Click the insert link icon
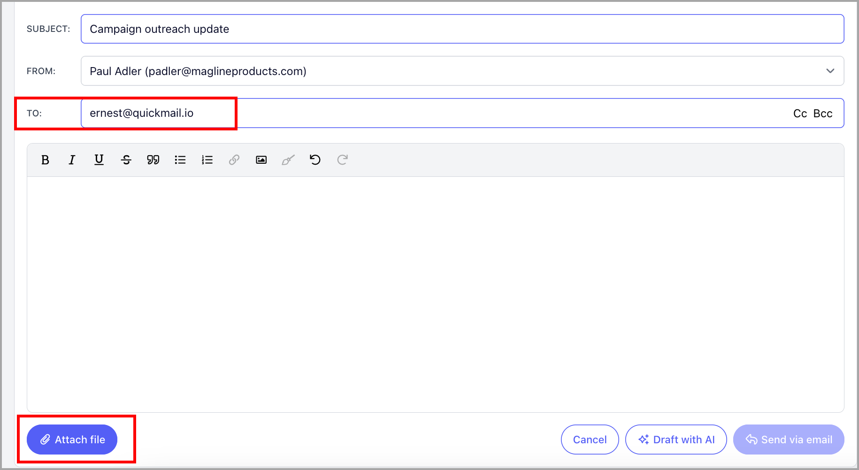Screen dimensions: 859x470 [x=234, y=160]
